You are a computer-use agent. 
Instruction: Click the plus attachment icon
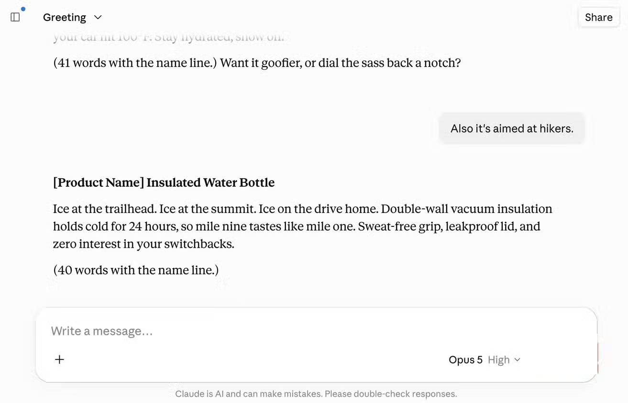[x=59, y=360]
